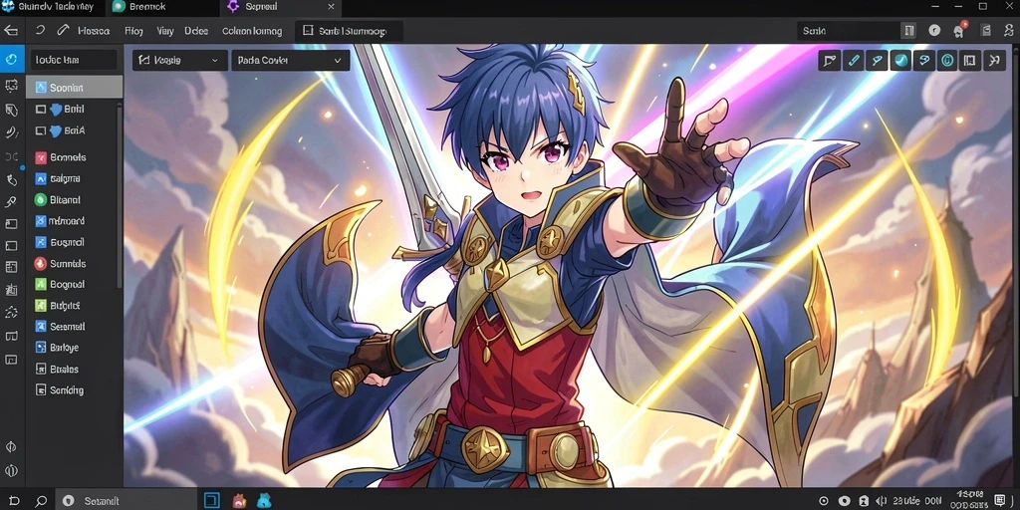Select the brush tool on the canvas toolbar
This screenshot has width=1020, height=510.
877,61
